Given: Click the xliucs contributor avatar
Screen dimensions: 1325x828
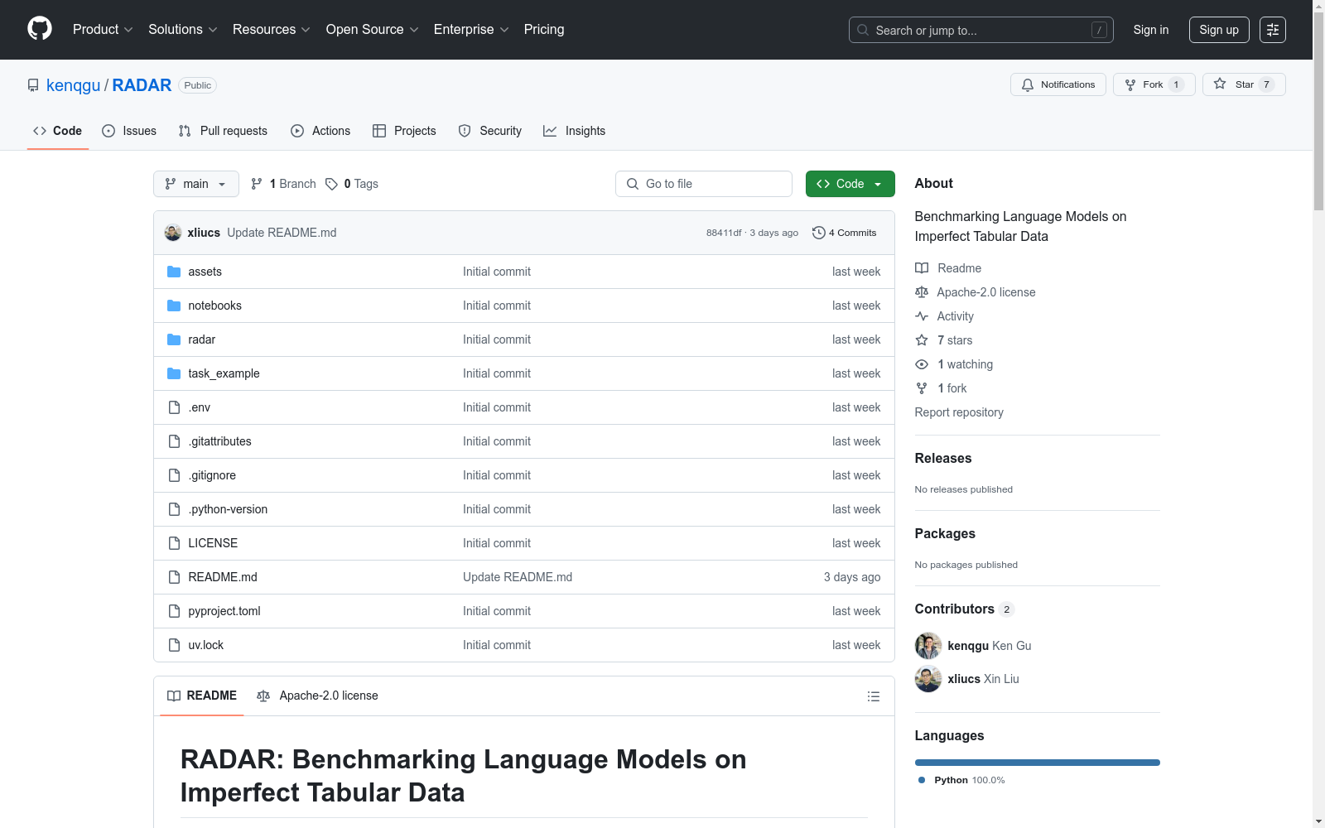Looking at the screenshot, I should click(x=928, y=679).
